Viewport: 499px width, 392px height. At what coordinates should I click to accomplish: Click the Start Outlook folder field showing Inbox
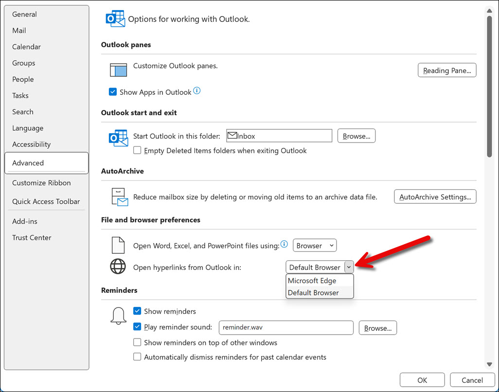pyautogui.click(x=279, y=136)
